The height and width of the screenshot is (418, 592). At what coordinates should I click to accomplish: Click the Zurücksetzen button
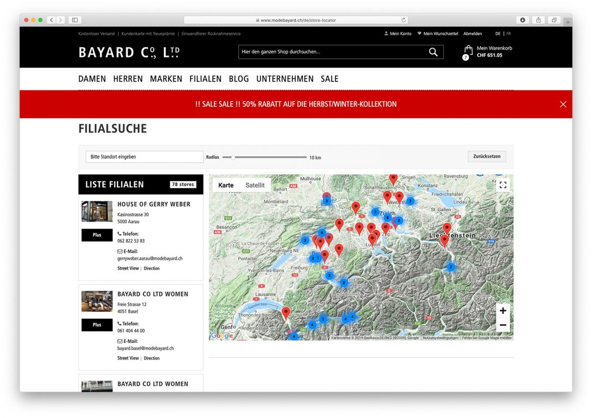487,156
